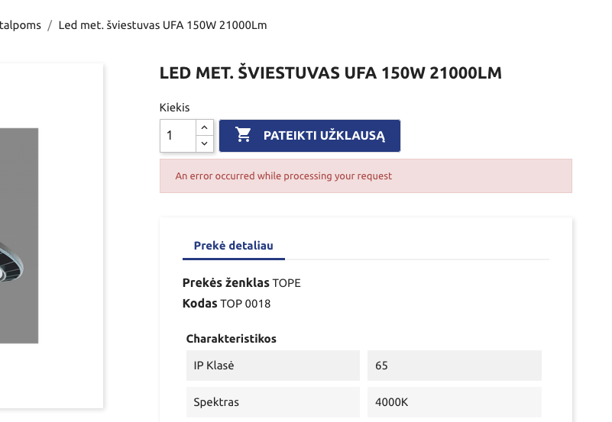Click the 4000K spectrum value
612x422 pixels.
click(391, 401)
